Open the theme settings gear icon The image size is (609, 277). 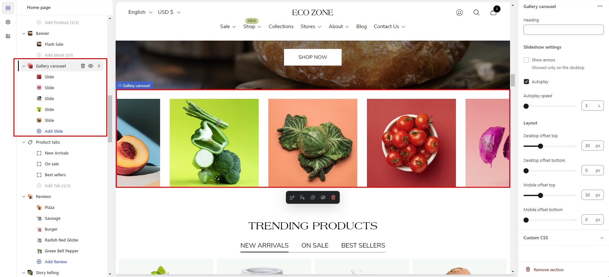tap(8, 22)
